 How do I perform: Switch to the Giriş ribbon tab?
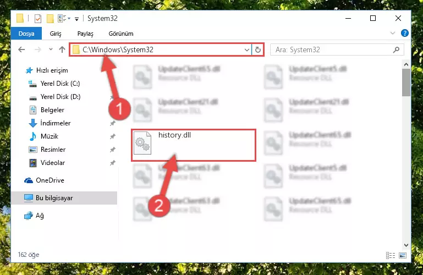(56, 34)
